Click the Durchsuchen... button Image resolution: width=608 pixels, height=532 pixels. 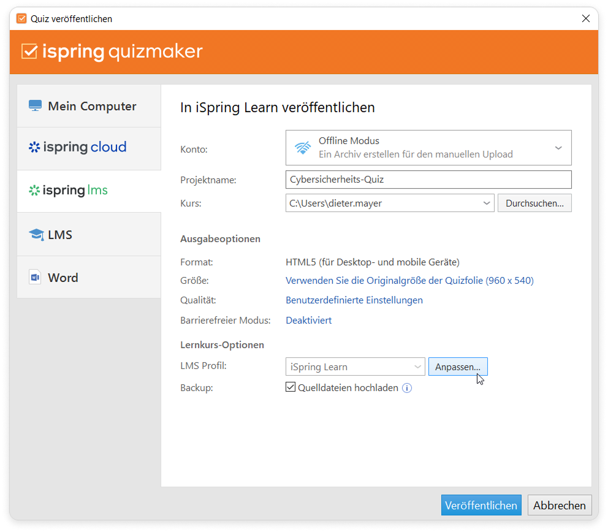pyautogui.click(x=534, y=203)
